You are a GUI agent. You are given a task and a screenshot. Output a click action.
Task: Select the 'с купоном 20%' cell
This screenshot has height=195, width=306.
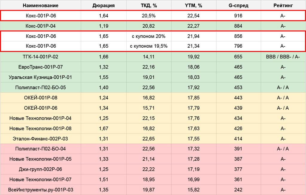coord(149,36)
